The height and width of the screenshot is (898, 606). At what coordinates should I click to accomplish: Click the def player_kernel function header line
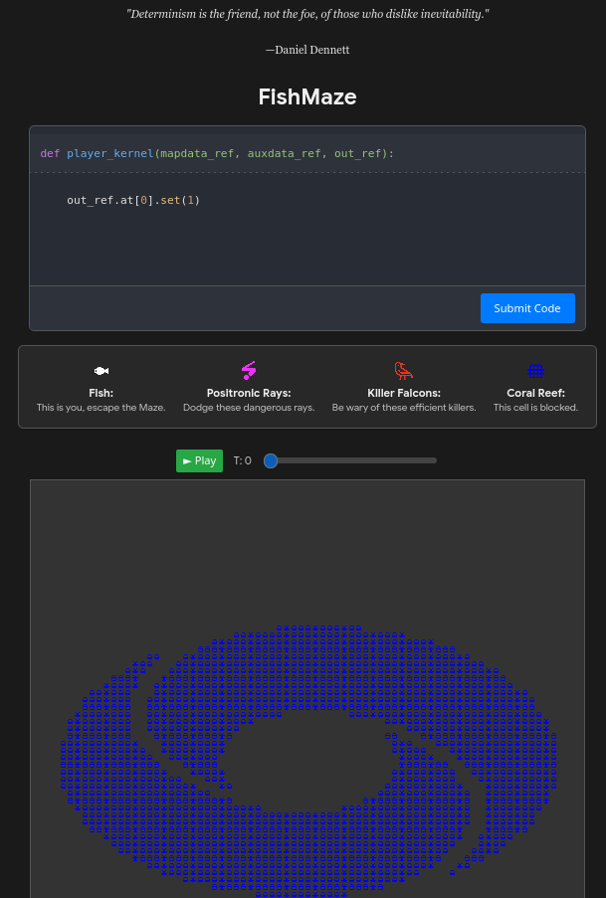point(217,153)
